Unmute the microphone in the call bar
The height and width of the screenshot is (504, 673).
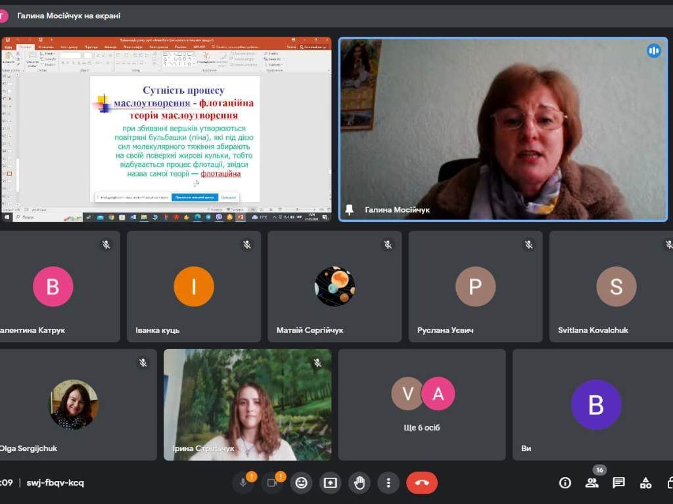(243, 483)
